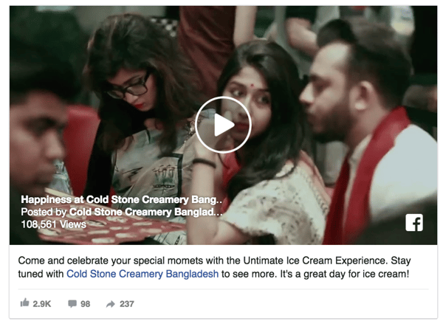Viewport: 443px width, 324px height.
Task: Share the post using the arrow icon
Action: click(111, 304)
